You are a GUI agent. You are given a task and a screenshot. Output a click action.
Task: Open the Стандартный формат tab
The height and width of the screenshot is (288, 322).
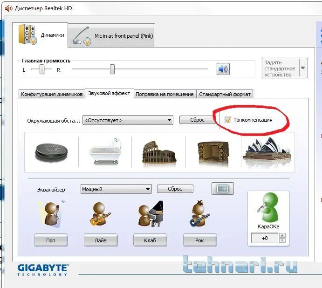(225, 94)
